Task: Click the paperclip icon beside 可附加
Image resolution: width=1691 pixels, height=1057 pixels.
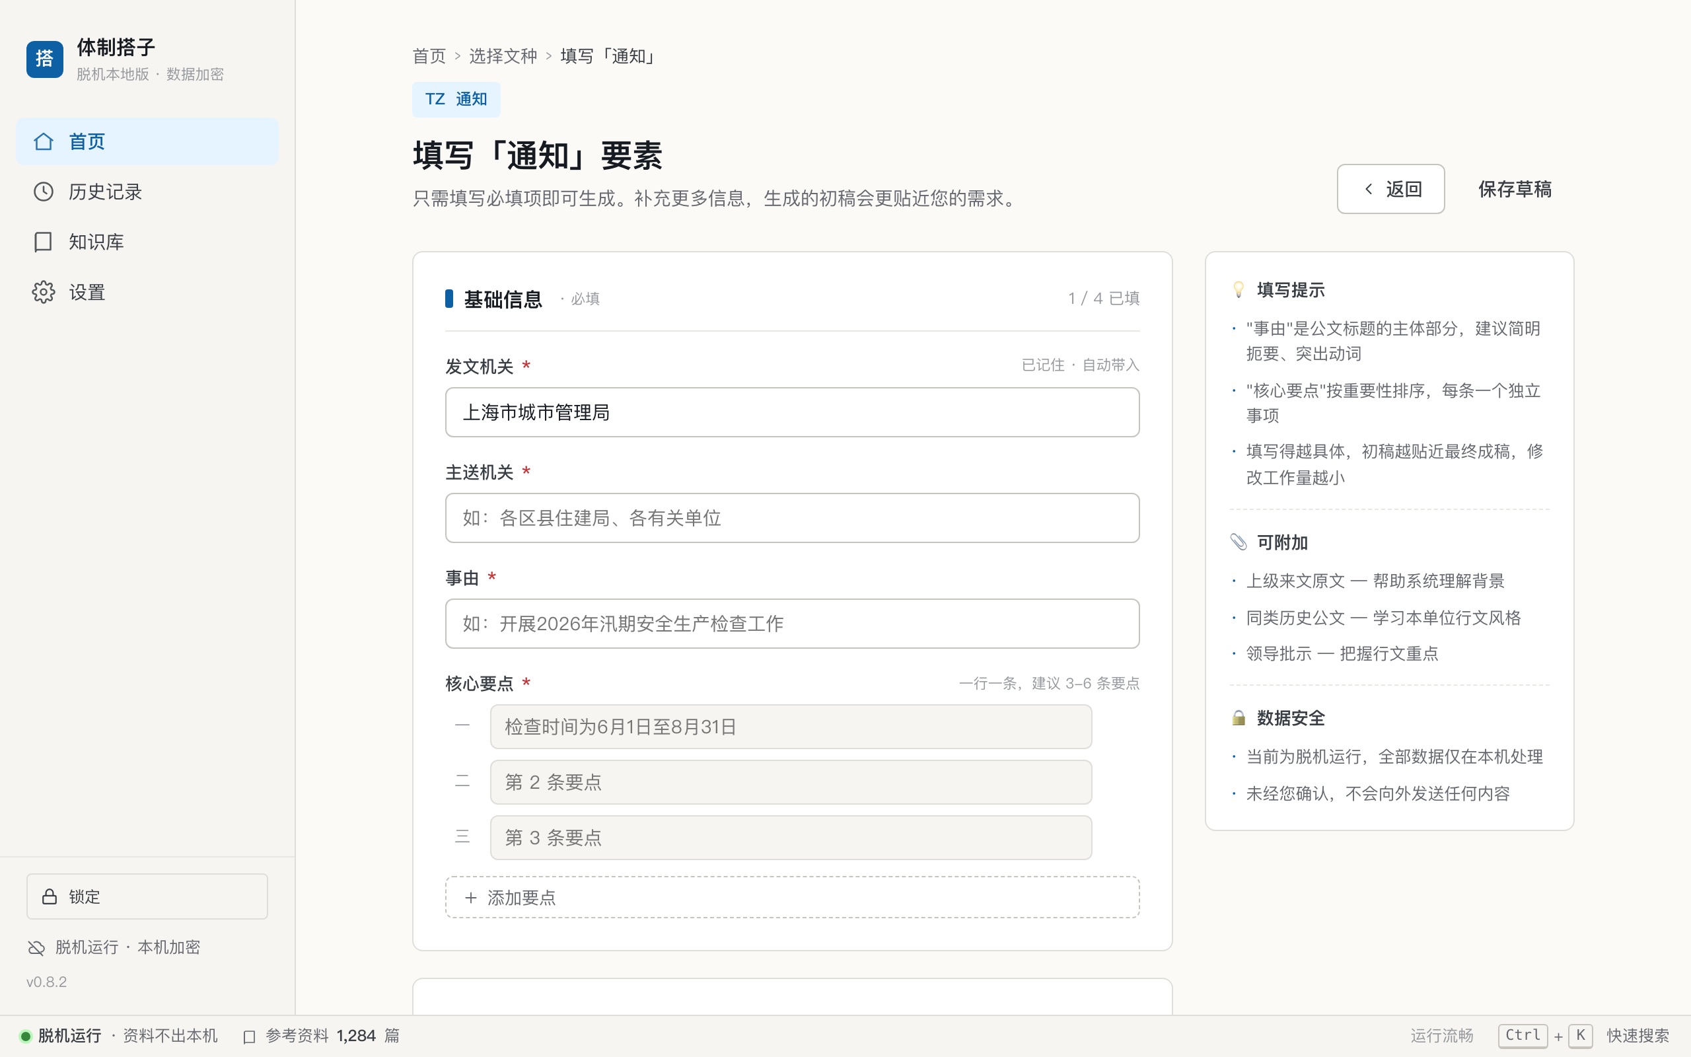Action: click(x=1239, y=542)
